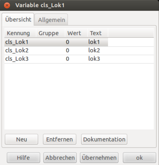Image resolution: width=159 pixels, height=165 pixels.
Task: Click the lok3 text cell
Action: (x=94, y=59)
